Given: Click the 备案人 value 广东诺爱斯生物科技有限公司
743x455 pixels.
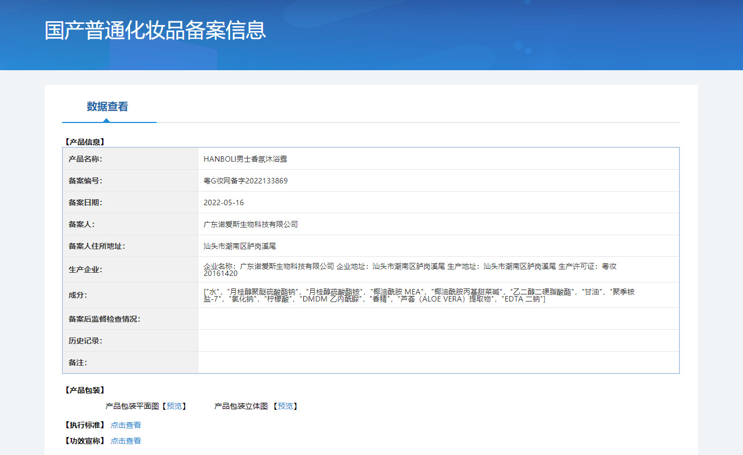Looking at the screenshot, I should [x=251, y=224].
